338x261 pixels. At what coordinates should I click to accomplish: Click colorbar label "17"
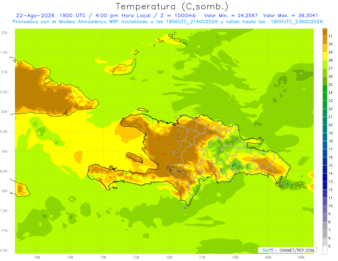331,149
